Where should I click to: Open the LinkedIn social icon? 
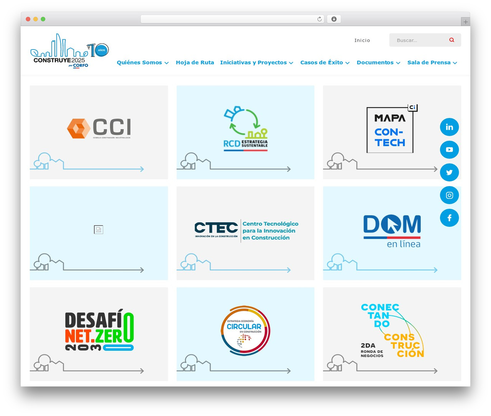449,127
